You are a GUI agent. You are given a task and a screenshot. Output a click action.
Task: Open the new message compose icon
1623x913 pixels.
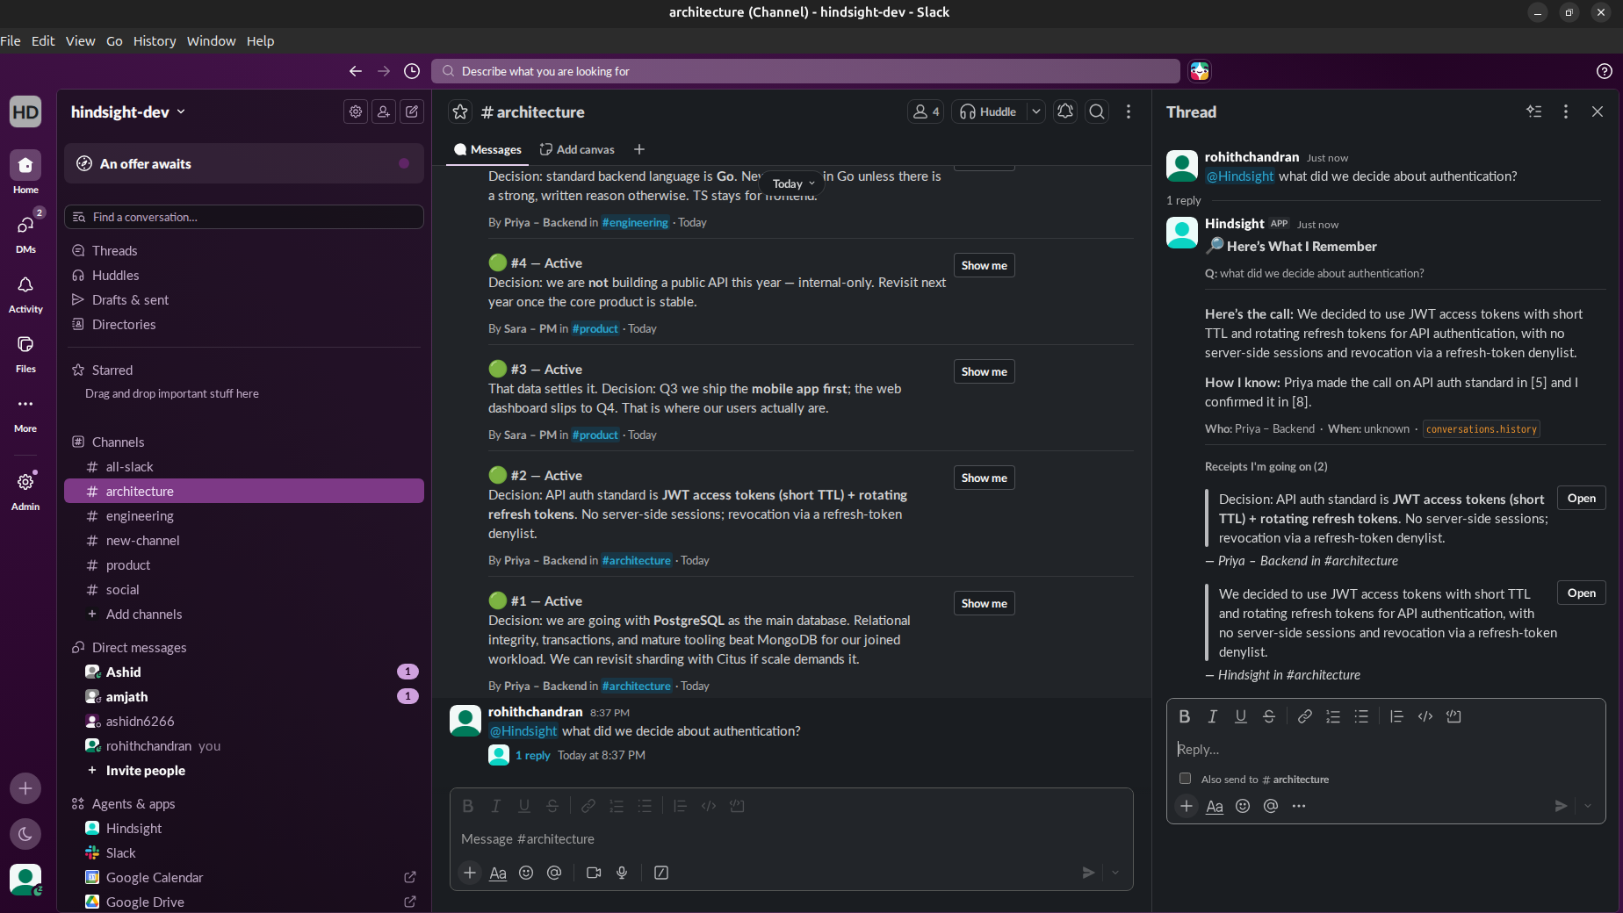[412, 111]
